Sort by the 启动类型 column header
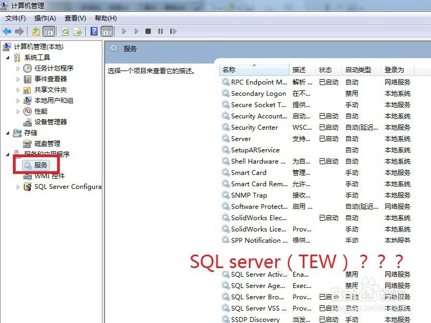Image resolution: width=431 pixels, height=323 pixels. (362, 70)
